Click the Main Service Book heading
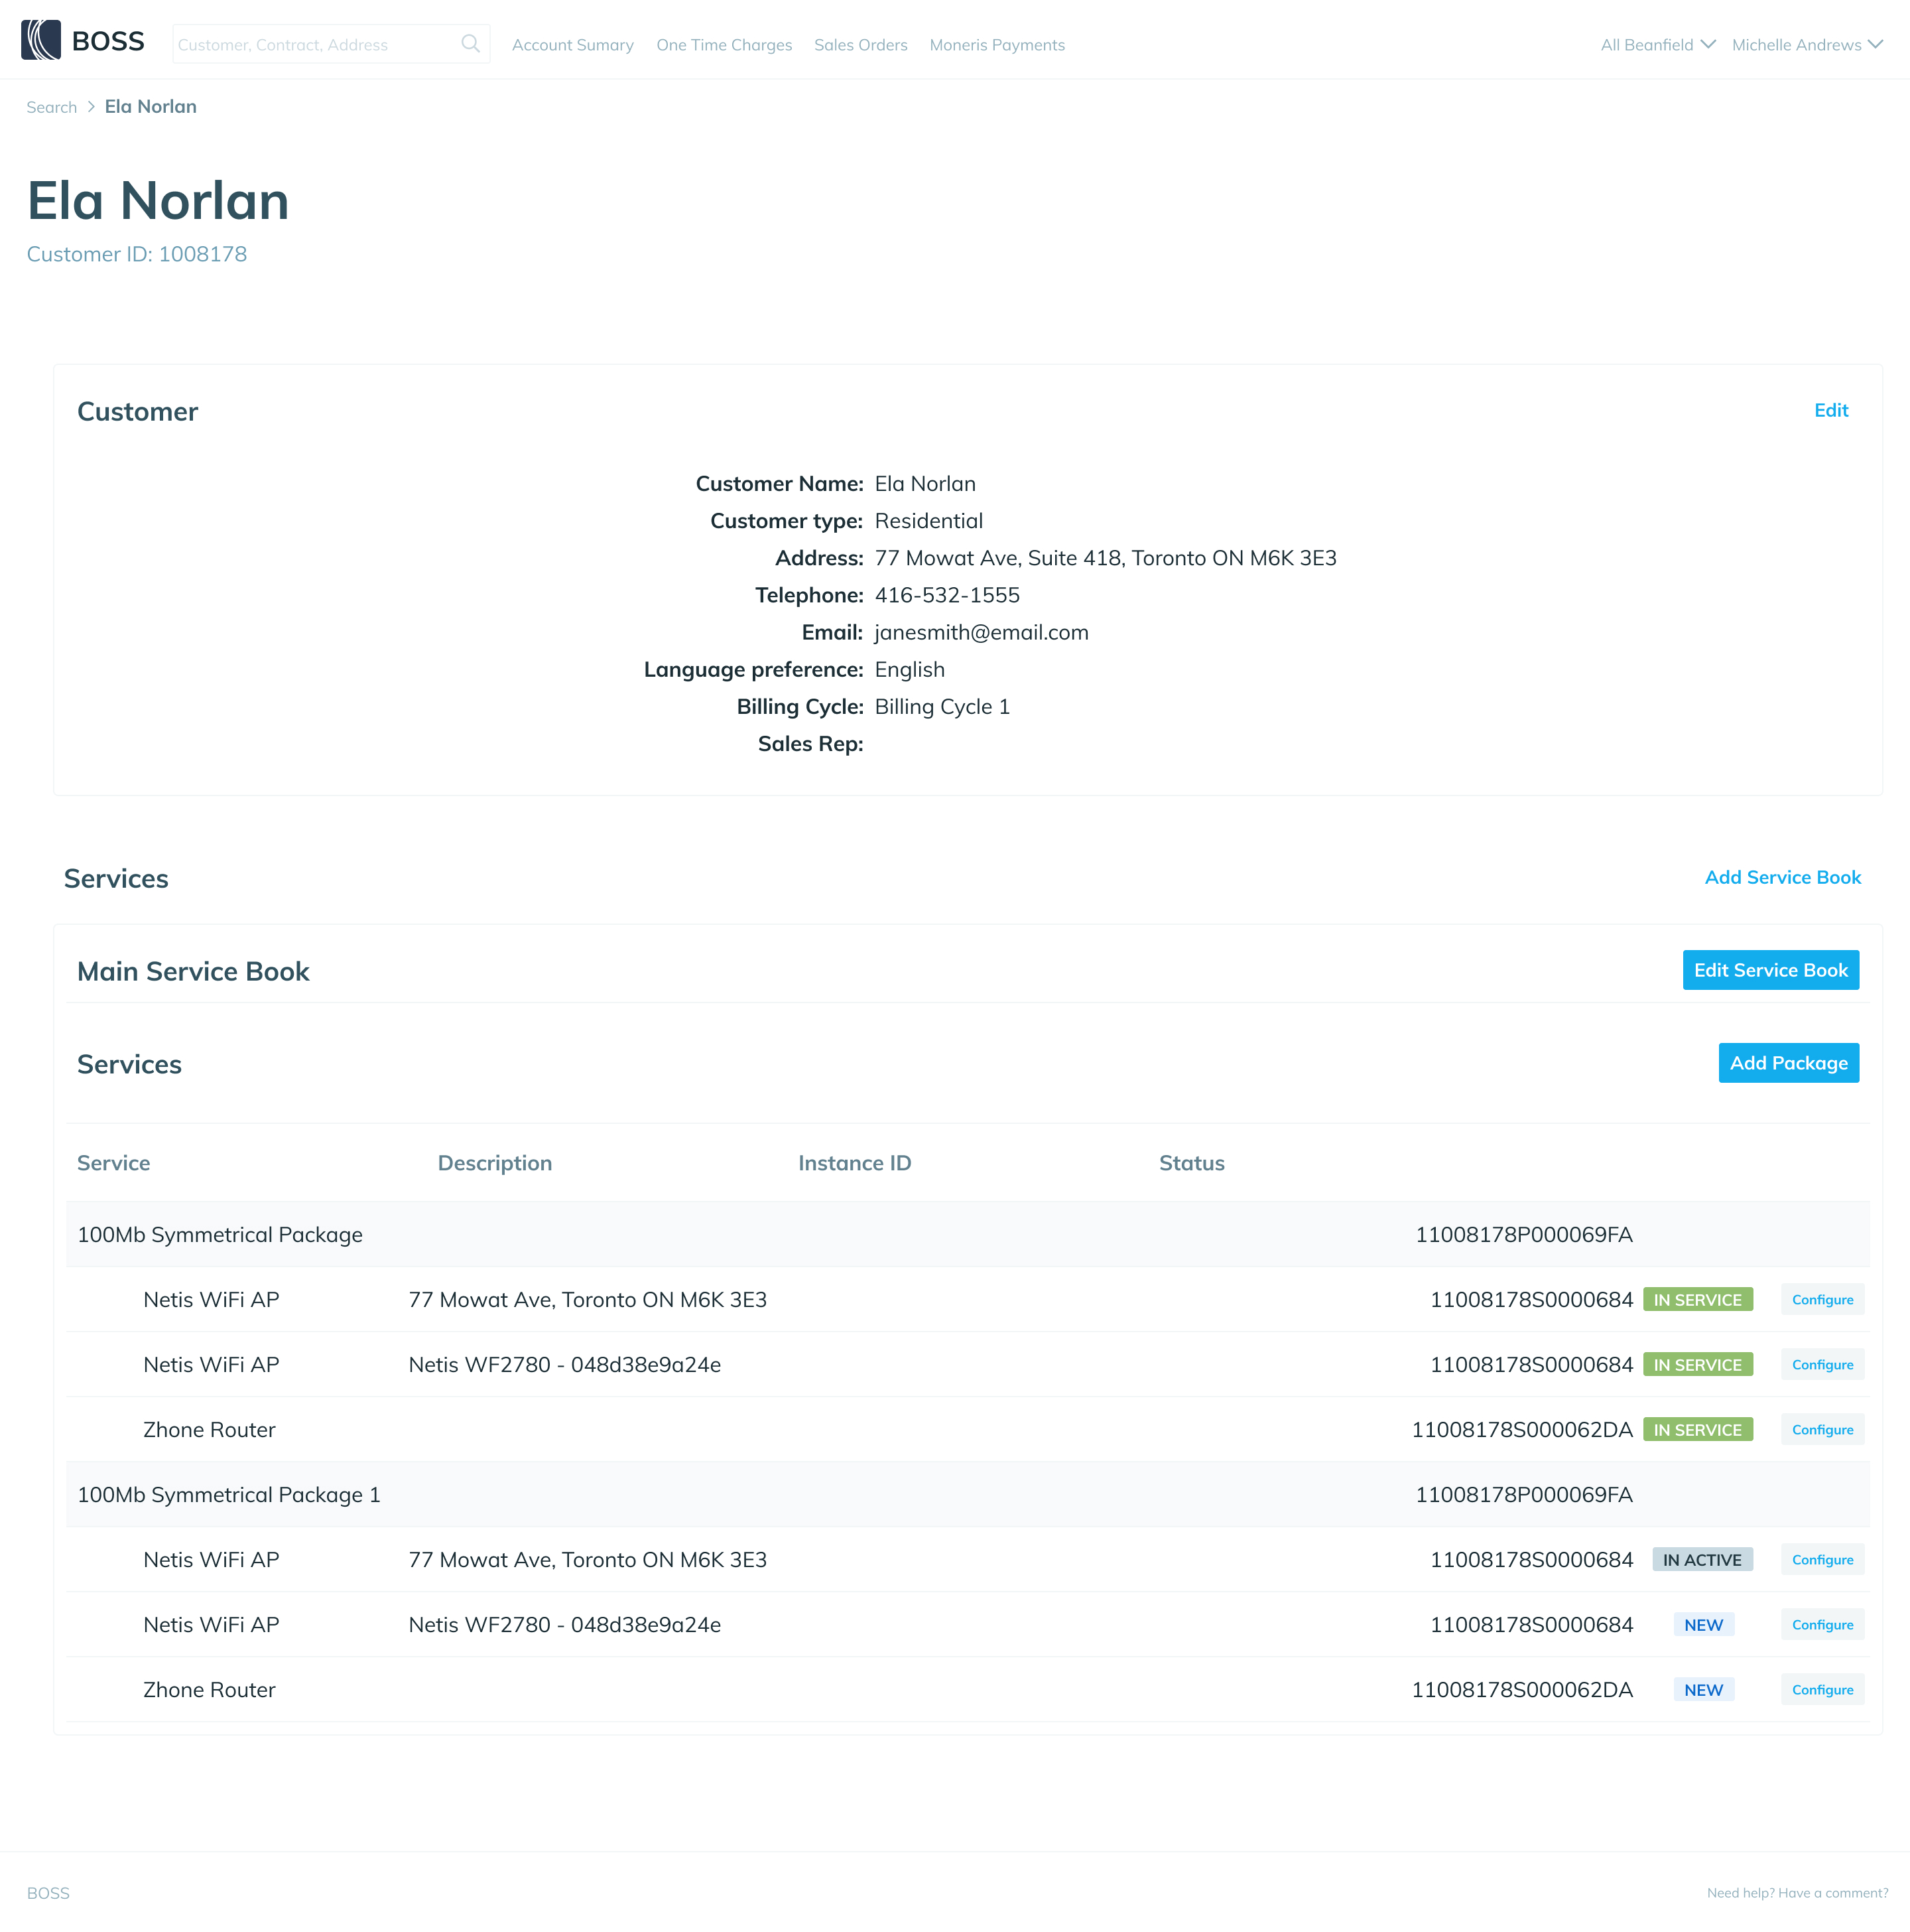This screenshot has height=1932, width=1910. coord(193,971)
